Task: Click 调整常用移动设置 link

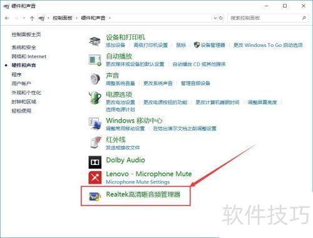Action: pos(125,129)
